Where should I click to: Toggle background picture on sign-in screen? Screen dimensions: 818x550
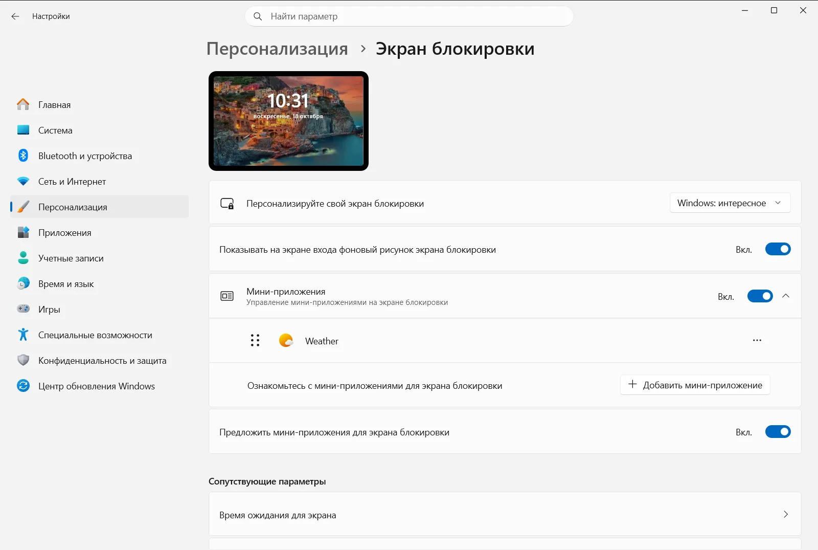point(778,250)
